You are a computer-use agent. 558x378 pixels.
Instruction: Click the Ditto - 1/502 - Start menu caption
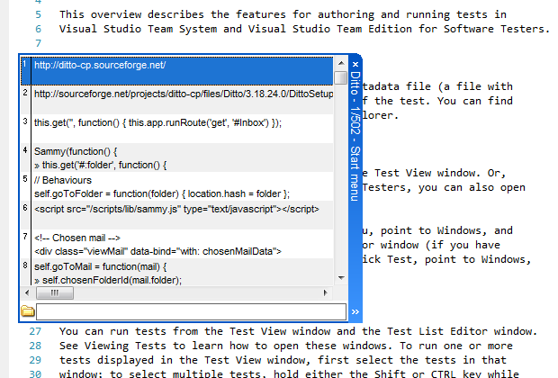pos(355,136)
